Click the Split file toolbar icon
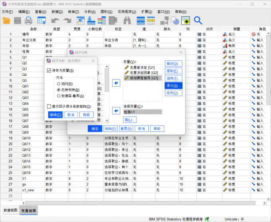 coord(164,21)
